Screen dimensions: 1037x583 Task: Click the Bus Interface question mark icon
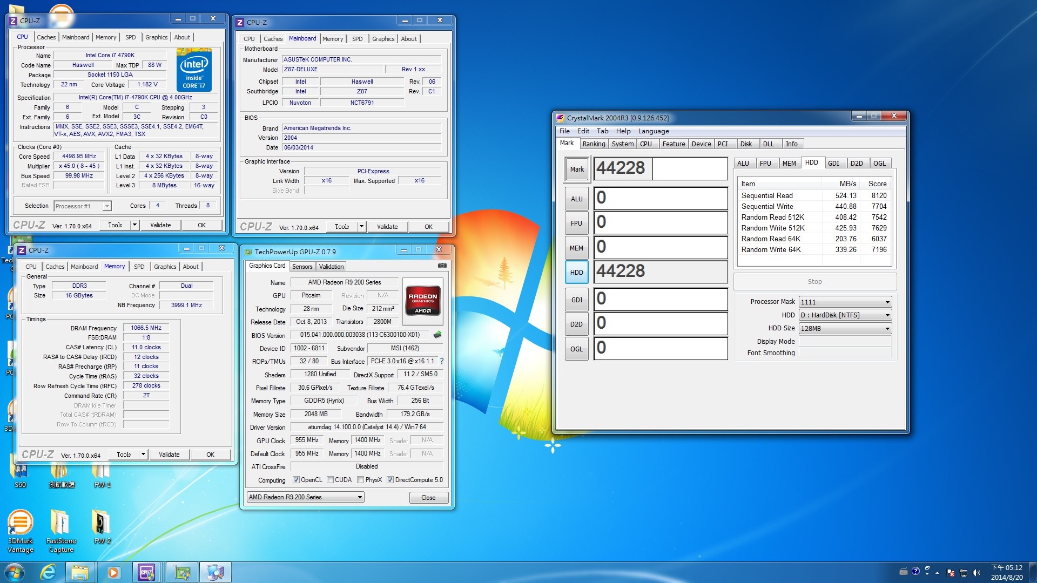pyautogui.click(x=442, y=361)
